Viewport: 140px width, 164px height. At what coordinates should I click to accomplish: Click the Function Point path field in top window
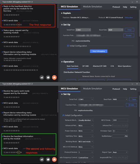click(98, 36)
